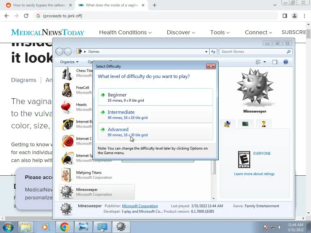
Task: Close the Reddit browser tab
Action: (x=70, y=5)
